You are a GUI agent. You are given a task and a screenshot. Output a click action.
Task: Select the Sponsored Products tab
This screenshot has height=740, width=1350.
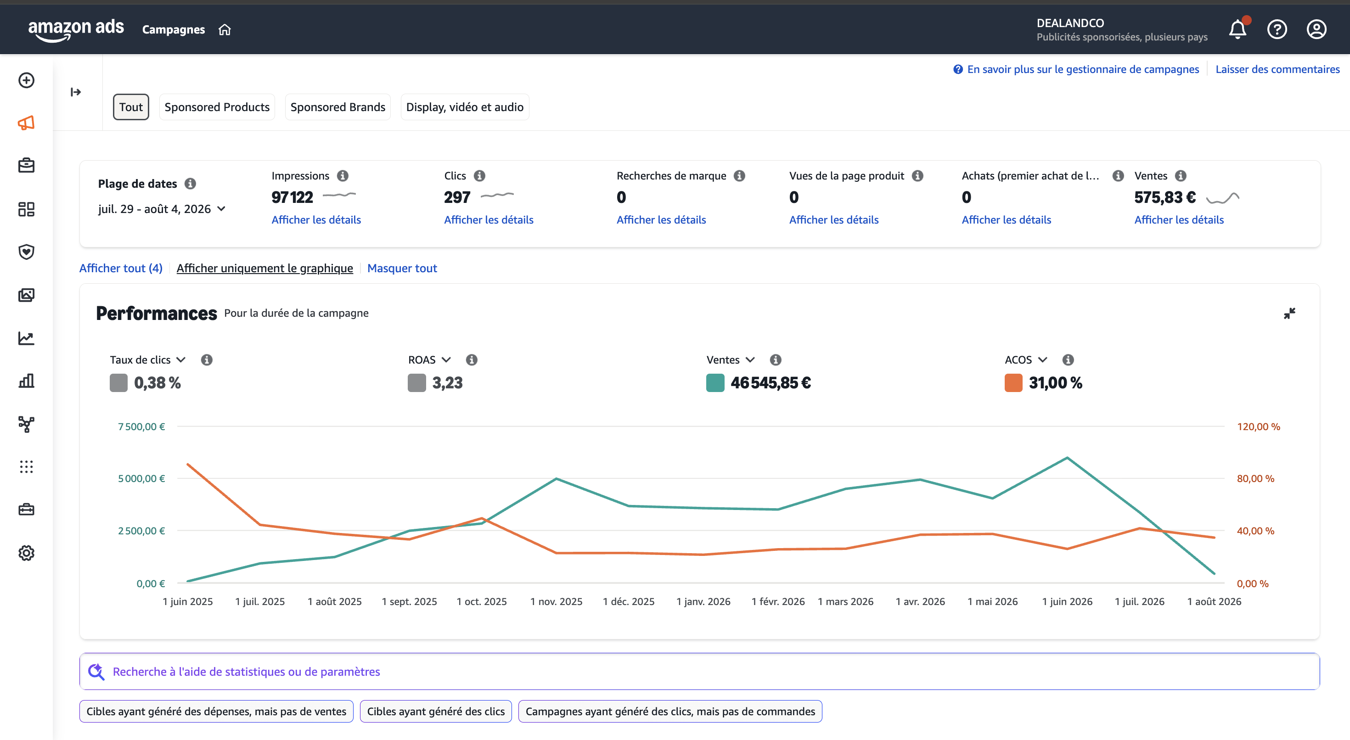click(x=217, y=107)
